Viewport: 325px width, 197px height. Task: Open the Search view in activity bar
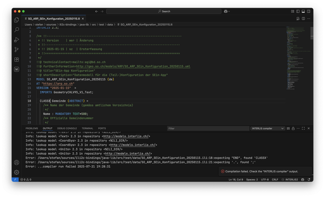(16, 29)
